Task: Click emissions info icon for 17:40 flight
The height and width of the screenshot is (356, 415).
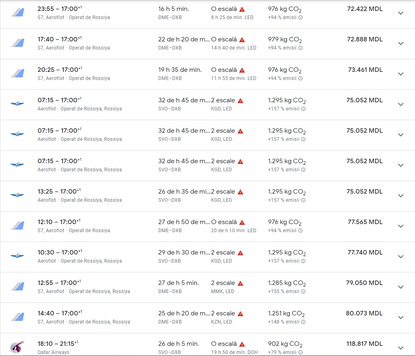Action: pyautogui.click(x=301, y=48)
